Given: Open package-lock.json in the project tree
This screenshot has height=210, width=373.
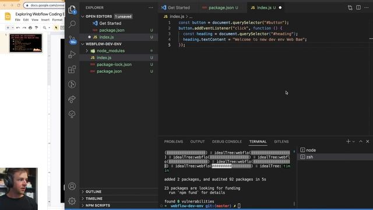Looking at the screenshot, I should pos(119,65).
